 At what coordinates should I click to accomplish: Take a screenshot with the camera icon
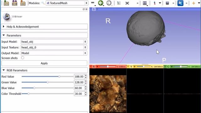pos(167,3)
